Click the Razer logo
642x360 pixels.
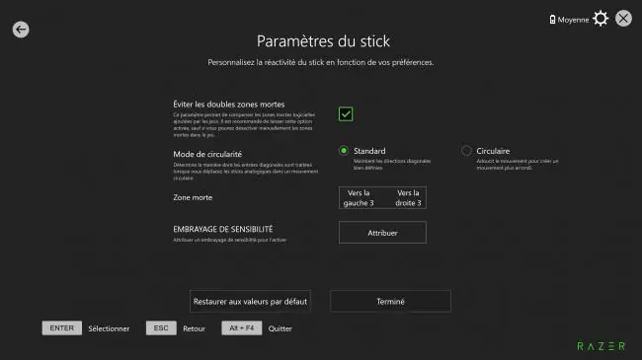pos(602,346)
